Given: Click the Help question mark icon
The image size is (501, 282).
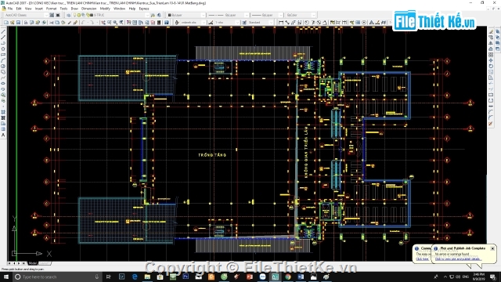Looking at the screenshot, I should click(167, 23).
